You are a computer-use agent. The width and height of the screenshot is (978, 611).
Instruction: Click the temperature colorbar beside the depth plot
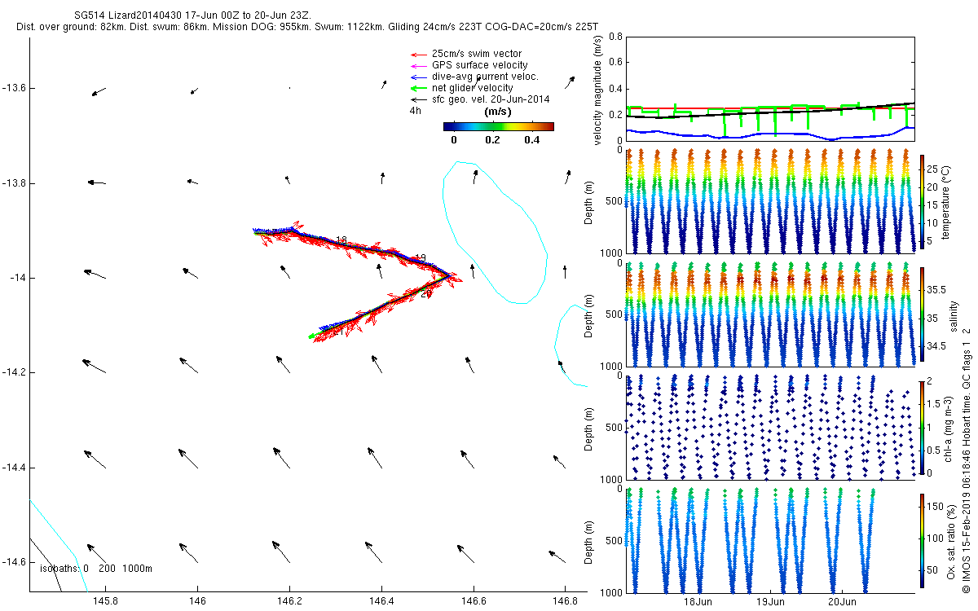923,200
